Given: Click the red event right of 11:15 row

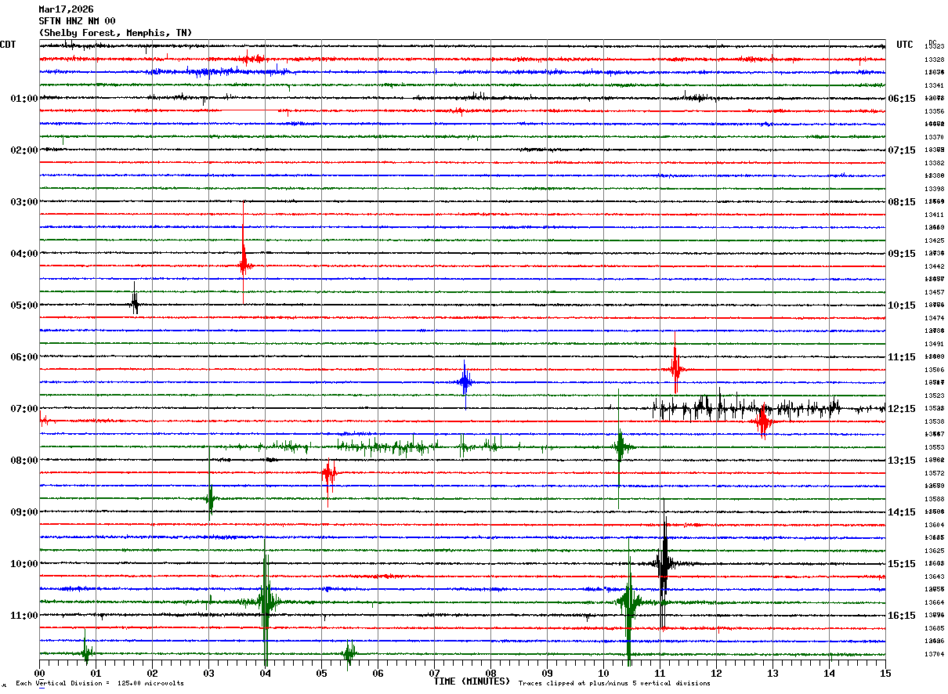Looking at the screenshot, I should (x=675, y=368).
